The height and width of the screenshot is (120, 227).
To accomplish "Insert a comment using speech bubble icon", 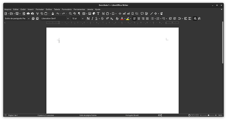I will pos(142,13).
